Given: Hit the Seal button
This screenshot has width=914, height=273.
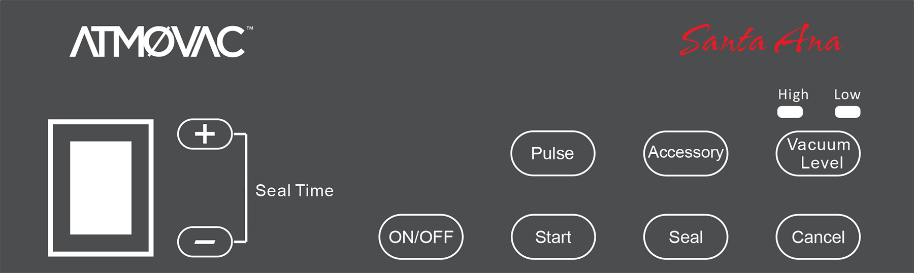Looking at the screenshot, I should tap(685, 237).
